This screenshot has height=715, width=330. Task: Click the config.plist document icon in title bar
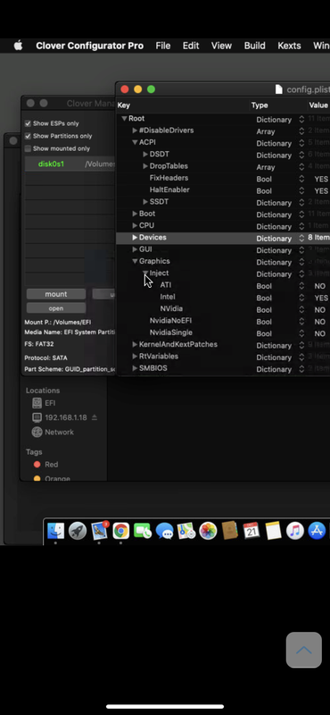point(278,89)
